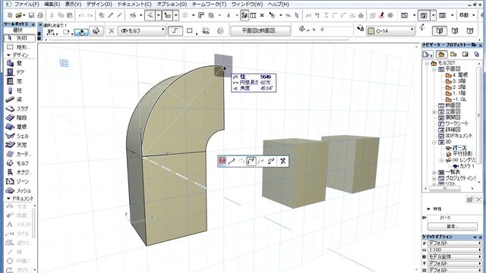
Task: Open the 1:100 scale dropdown
Action: (455, 250)
